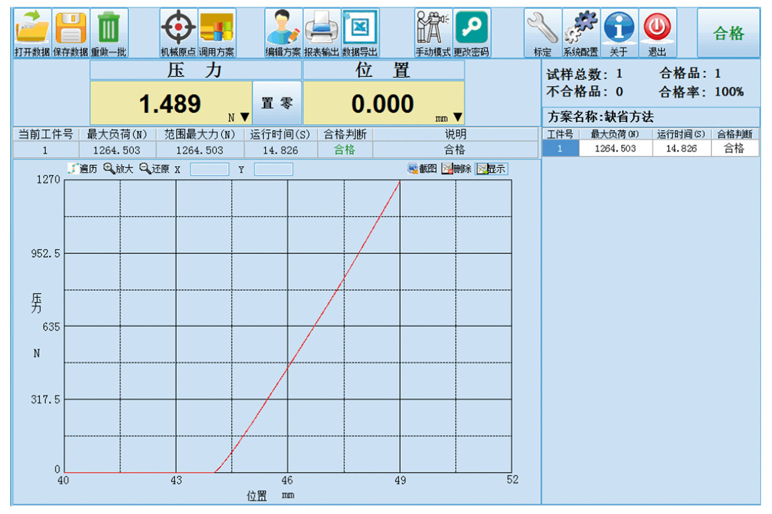Expand the position unit mm dropdown

(x=458, y=117)
